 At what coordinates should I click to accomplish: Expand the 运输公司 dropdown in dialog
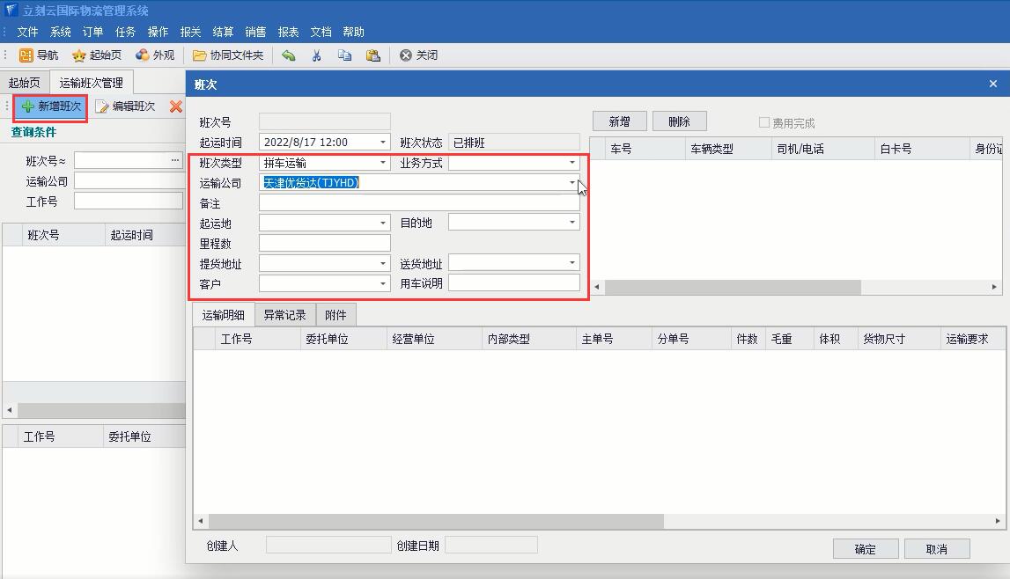(x=571, y=183)
